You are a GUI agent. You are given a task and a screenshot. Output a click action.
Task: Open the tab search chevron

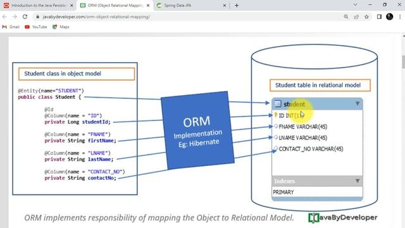point(356,4)
